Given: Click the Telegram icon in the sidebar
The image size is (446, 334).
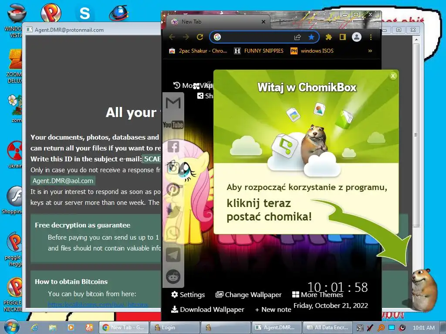Looking at the screenshot, I should point(173,255).
